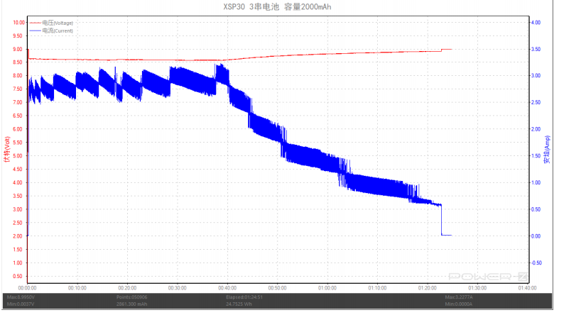Click the 01:00:00 time axis tick label
The height and width of the screenshot is (315, 586).
pyautogui.click(x=327, y=288)
